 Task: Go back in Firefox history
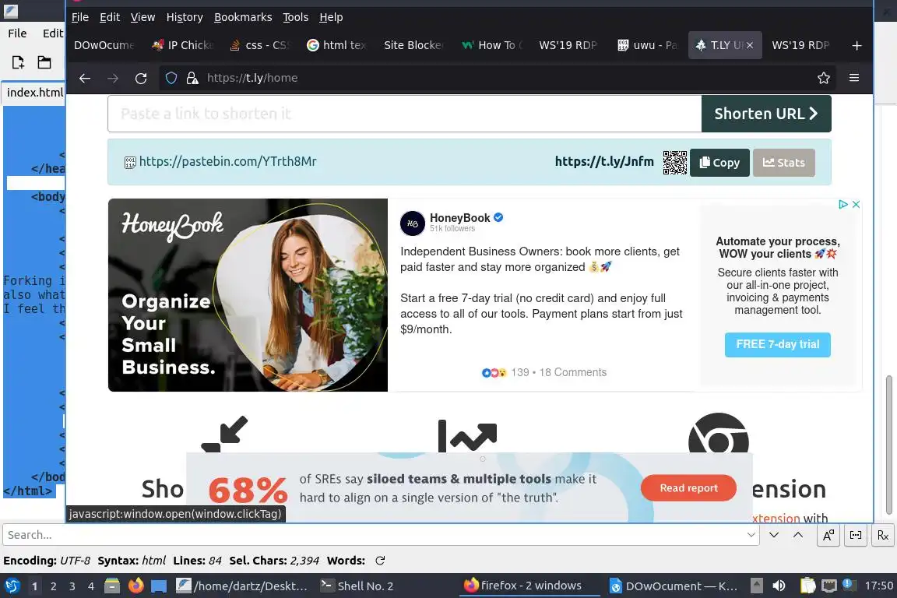(x=85, y=78)
